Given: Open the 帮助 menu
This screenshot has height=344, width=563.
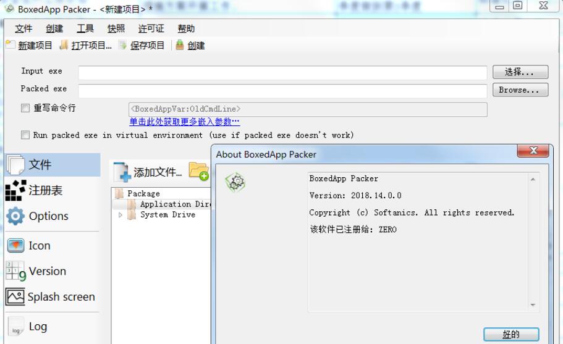Looking at the screenshot, I should point(186,28).
